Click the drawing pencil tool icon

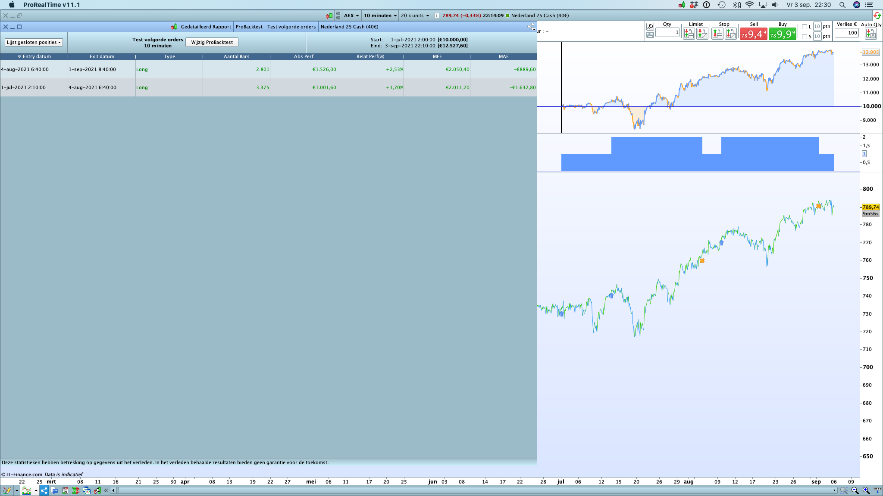[x=7, y=490]
